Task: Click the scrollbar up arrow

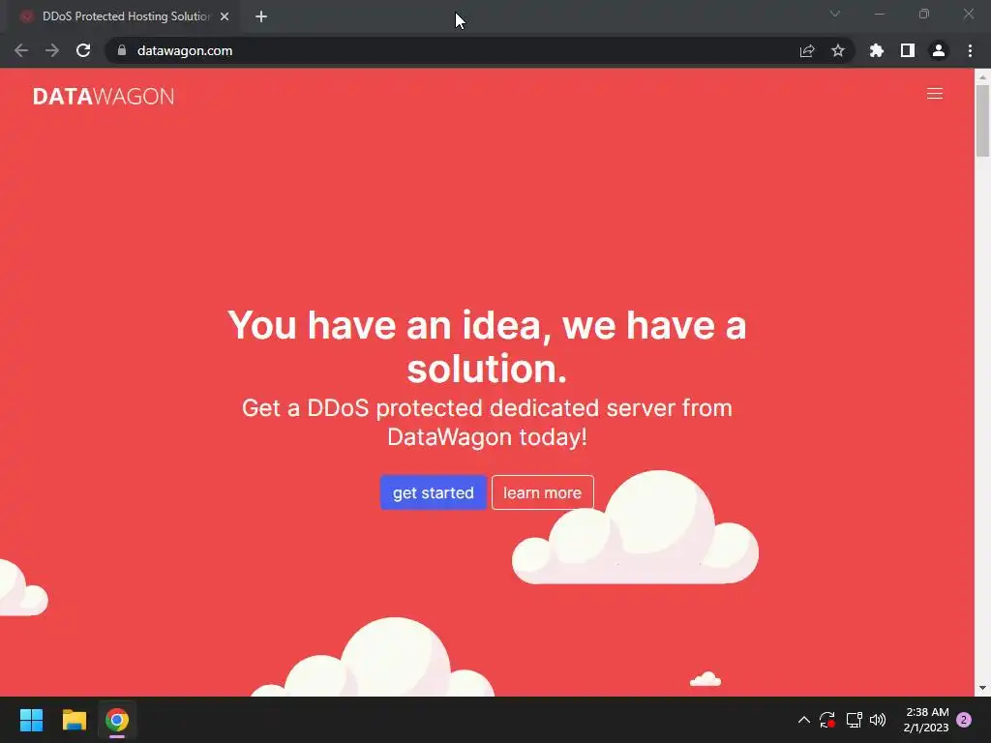Action: (982, 77)
